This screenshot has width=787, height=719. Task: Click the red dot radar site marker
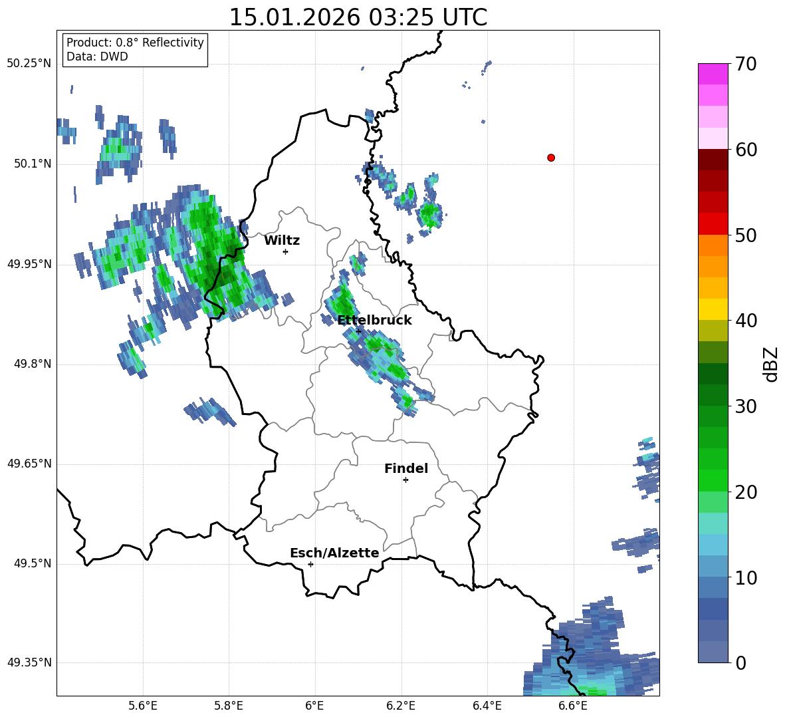click(551, 158)
